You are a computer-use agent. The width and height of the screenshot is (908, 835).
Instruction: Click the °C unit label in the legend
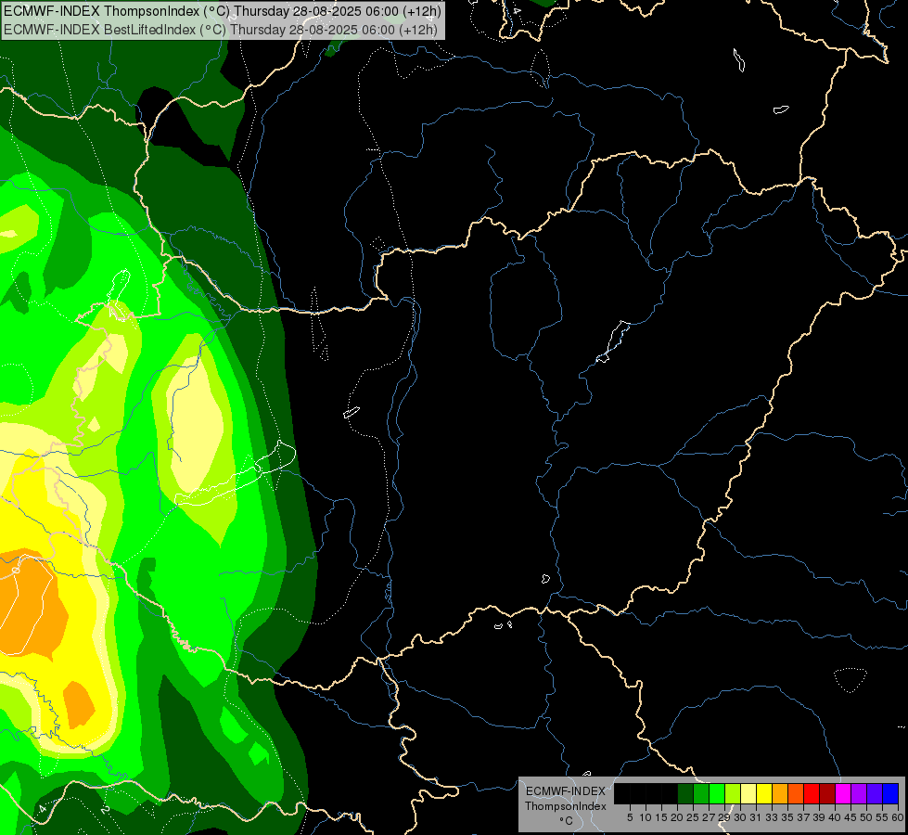tap(566, 821)
